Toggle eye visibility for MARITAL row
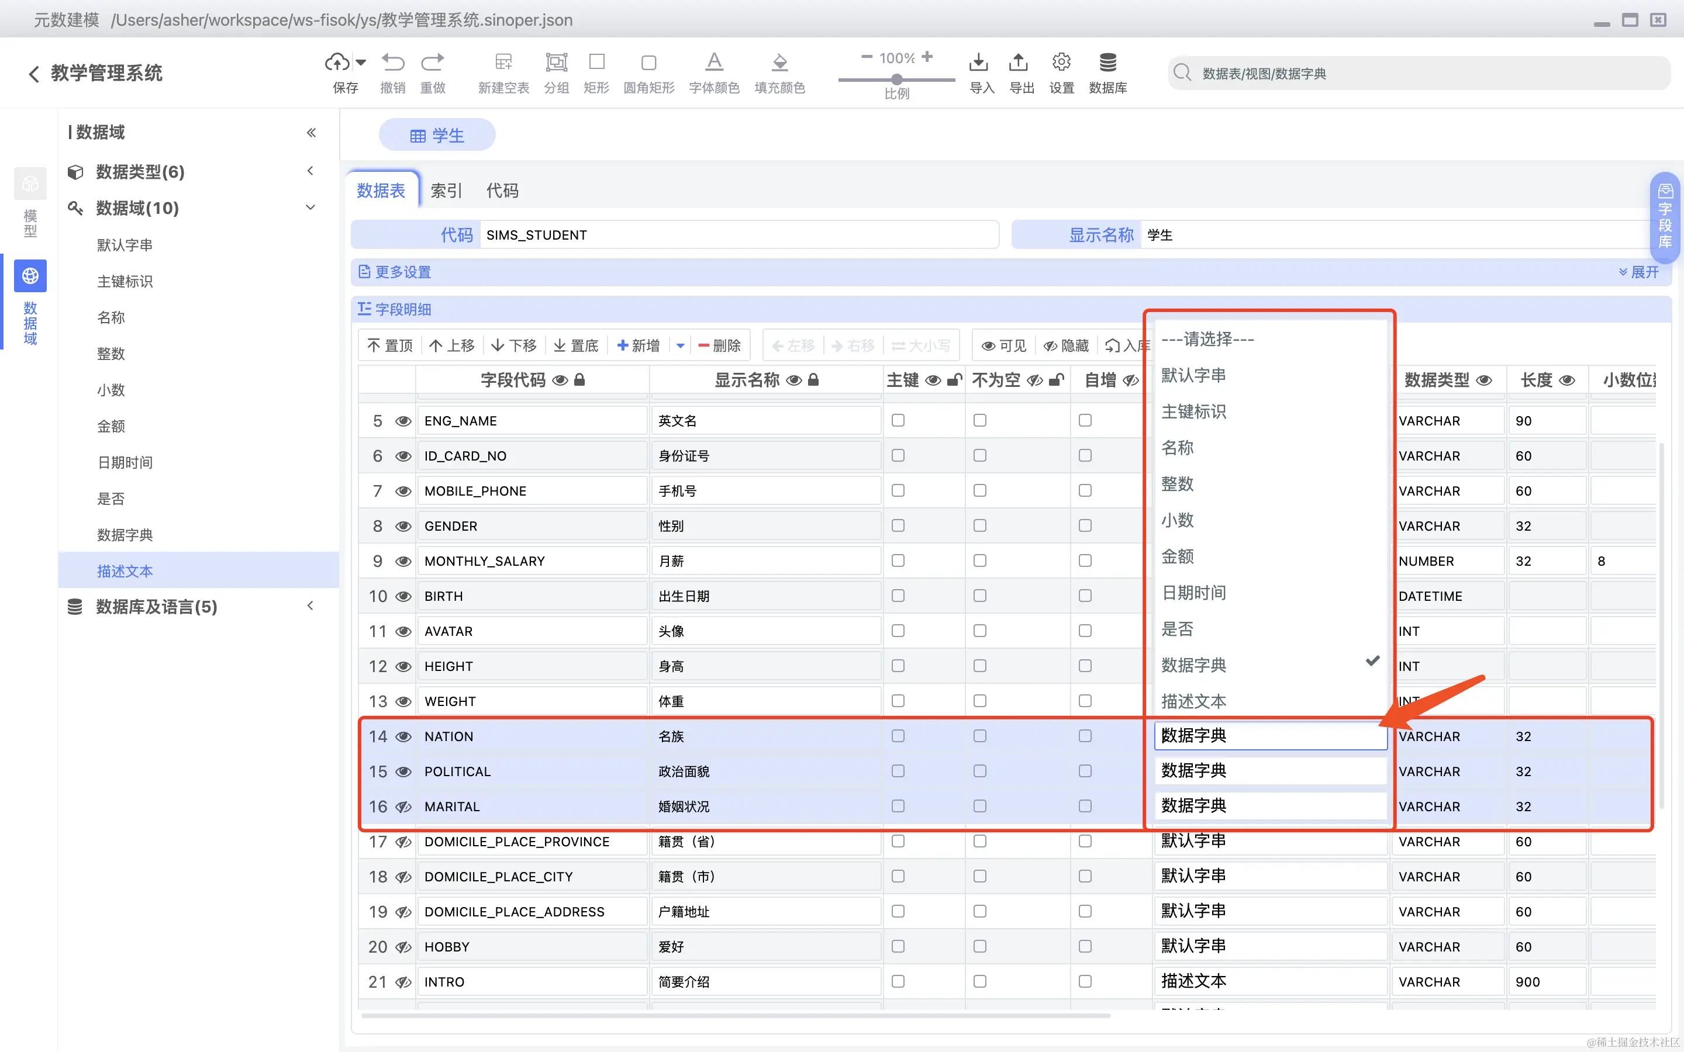1684x1052 pixels. pyautogui.click(x=403, y=807)
